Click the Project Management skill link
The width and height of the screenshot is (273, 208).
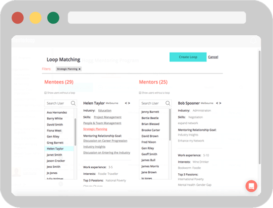pos(108,117)
